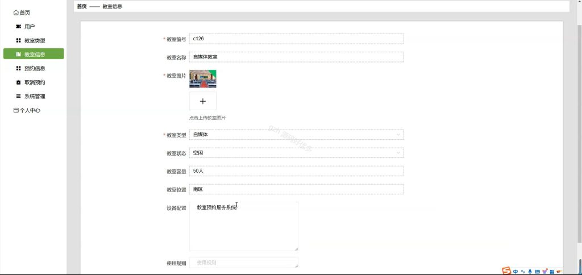Click the 教室编号 field label
Screen dimensions: 582x275
tap(176, 39)
